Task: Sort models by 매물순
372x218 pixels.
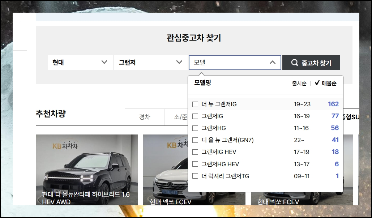Action: 329,83
